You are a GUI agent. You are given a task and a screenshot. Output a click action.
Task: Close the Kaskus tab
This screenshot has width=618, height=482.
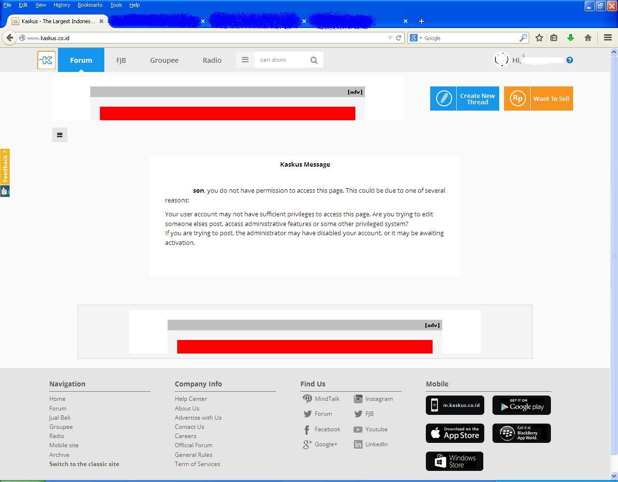tap(101, 21)
